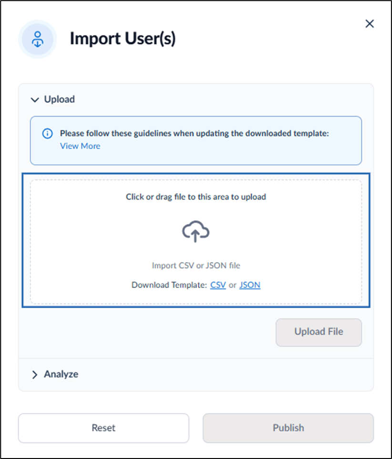Click the 'Please follow these guidelines' text
392x459 pixels.
point(195,133)
